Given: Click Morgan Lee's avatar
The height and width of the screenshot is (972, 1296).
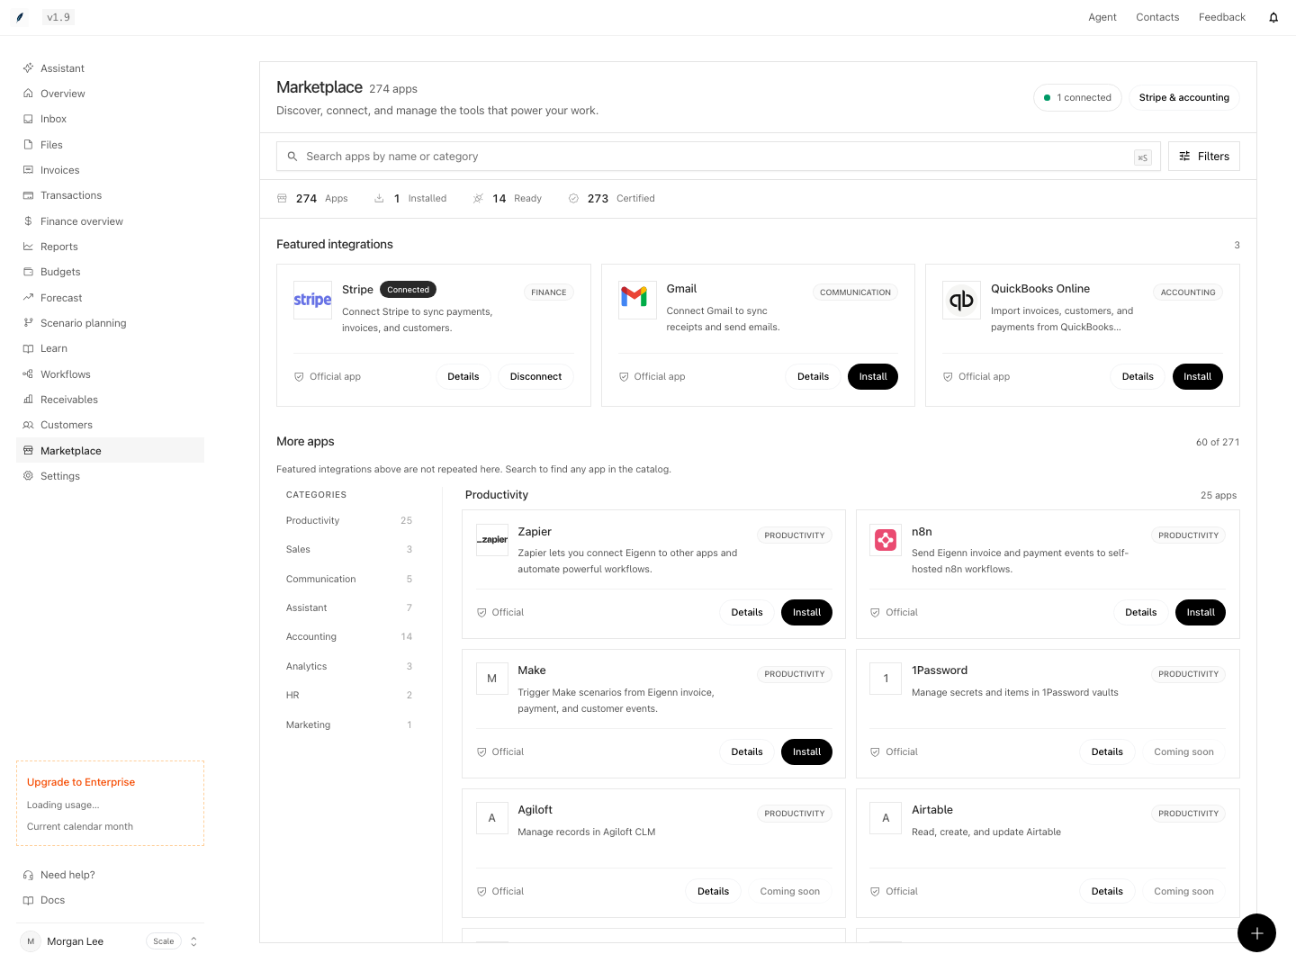Looking at the screenshot, I should pos(31,941).
